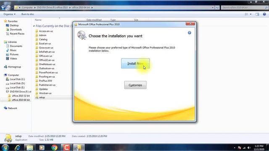This screenshot has height=151, width=269.
Task: Click the volume icon in system tray
Action: (249, 148)
